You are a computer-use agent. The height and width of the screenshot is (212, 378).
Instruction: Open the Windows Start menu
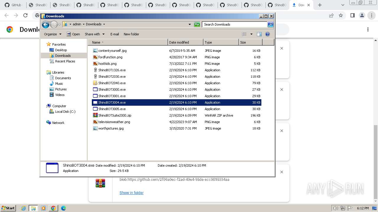click(8, 208)
